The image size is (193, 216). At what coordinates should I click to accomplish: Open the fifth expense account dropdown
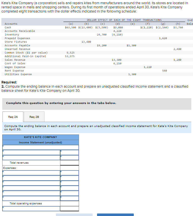31,193
